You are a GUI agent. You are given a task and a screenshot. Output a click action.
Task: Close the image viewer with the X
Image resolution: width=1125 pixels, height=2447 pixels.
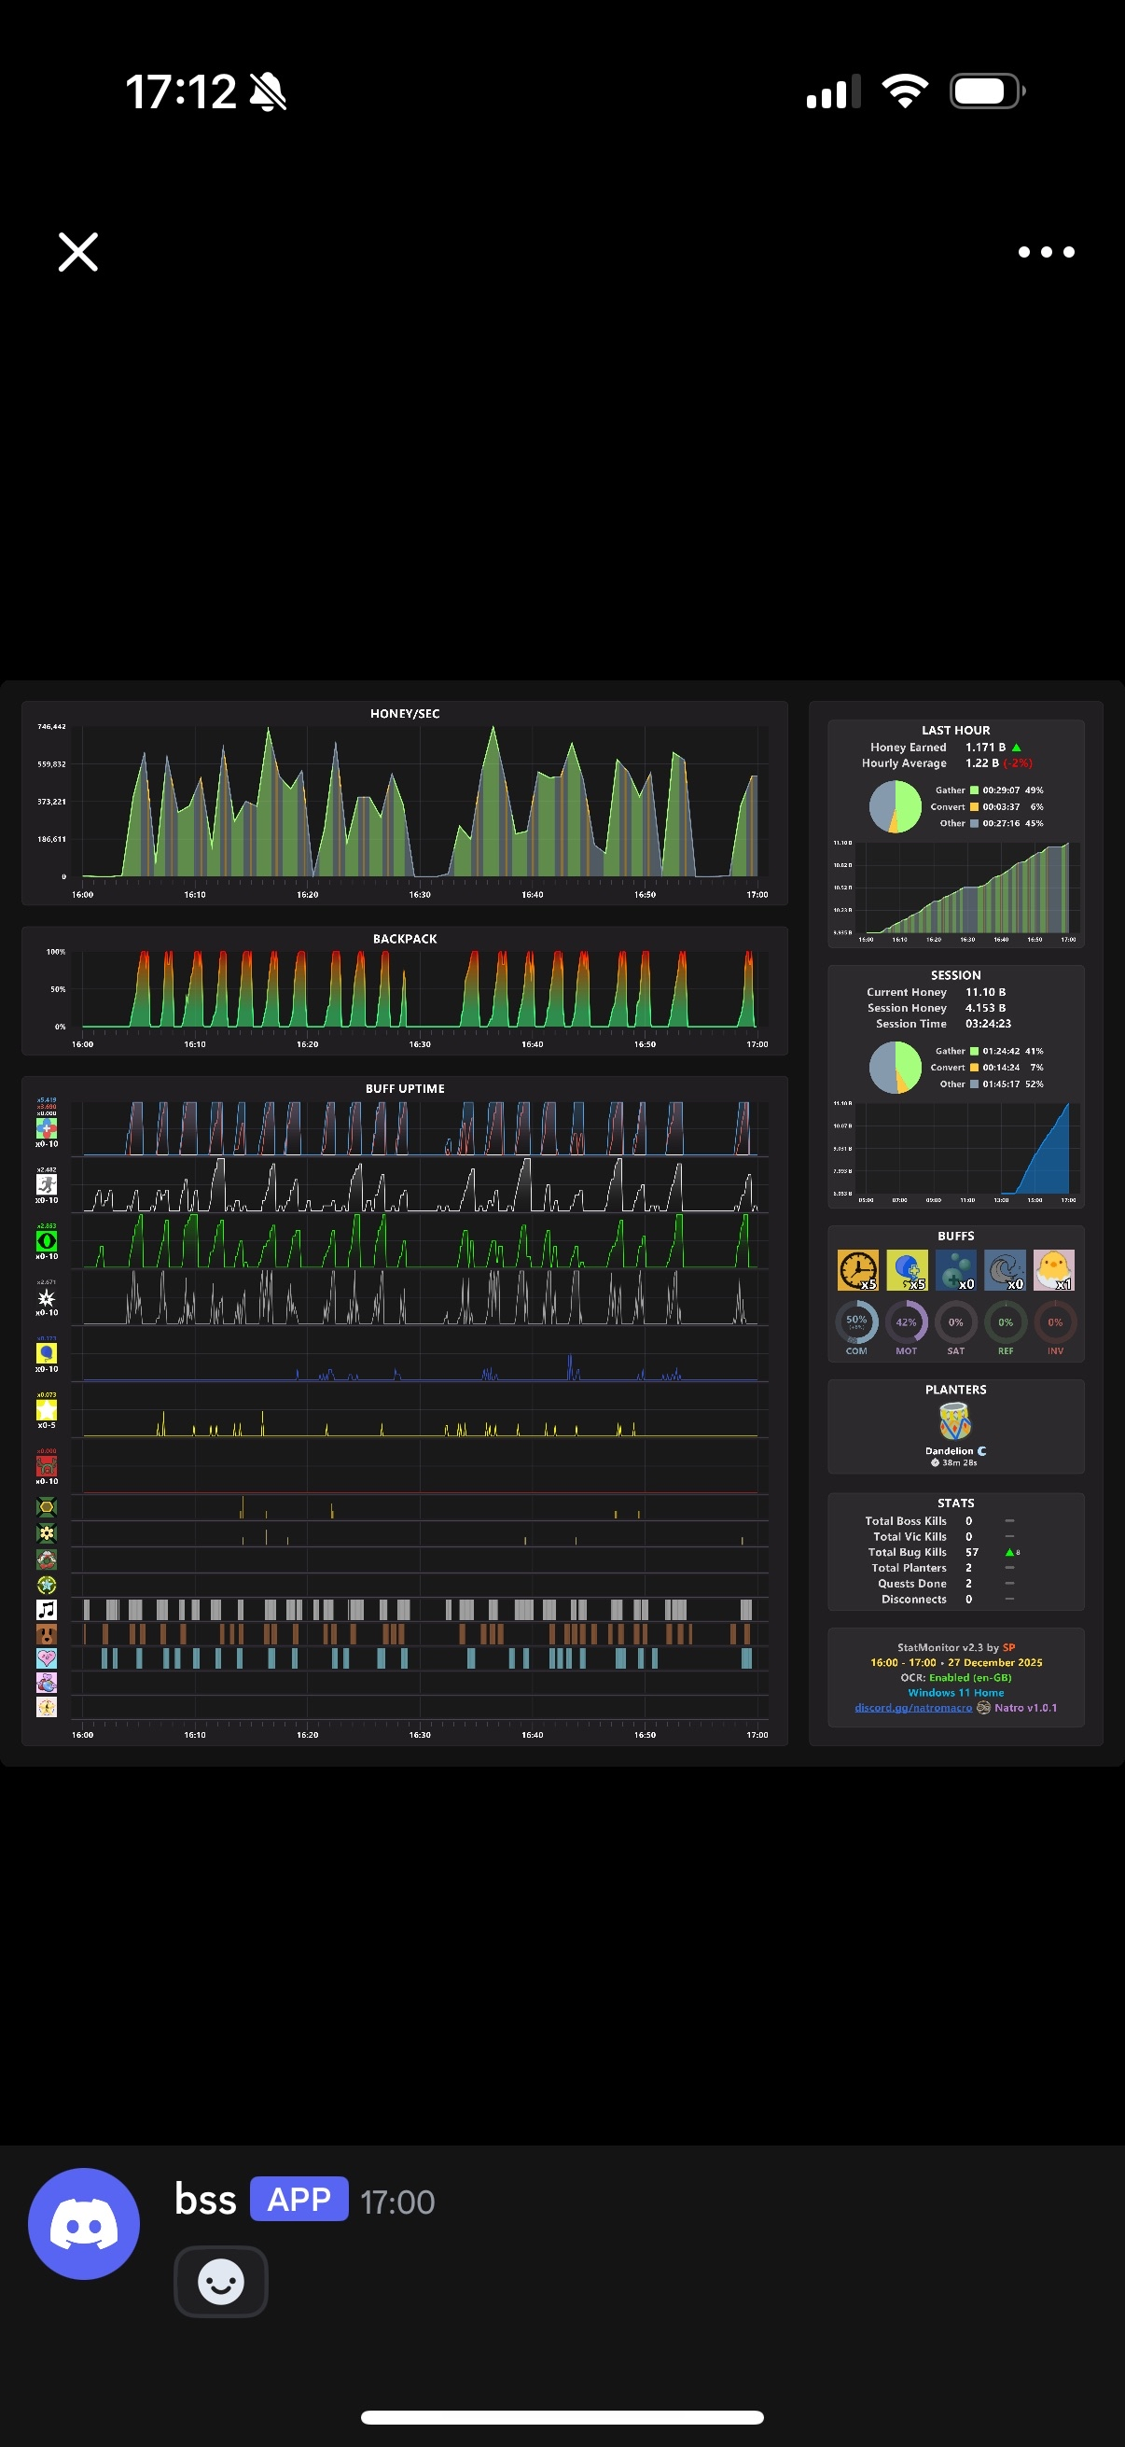pyautogui.click(x=77, y=252)
